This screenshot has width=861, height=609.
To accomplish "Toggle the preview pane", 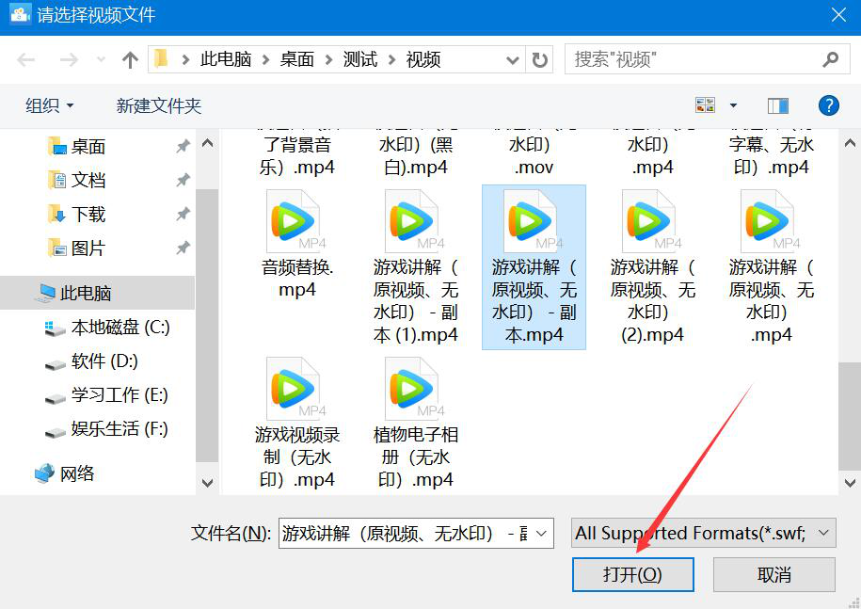I will pos(777,105).
